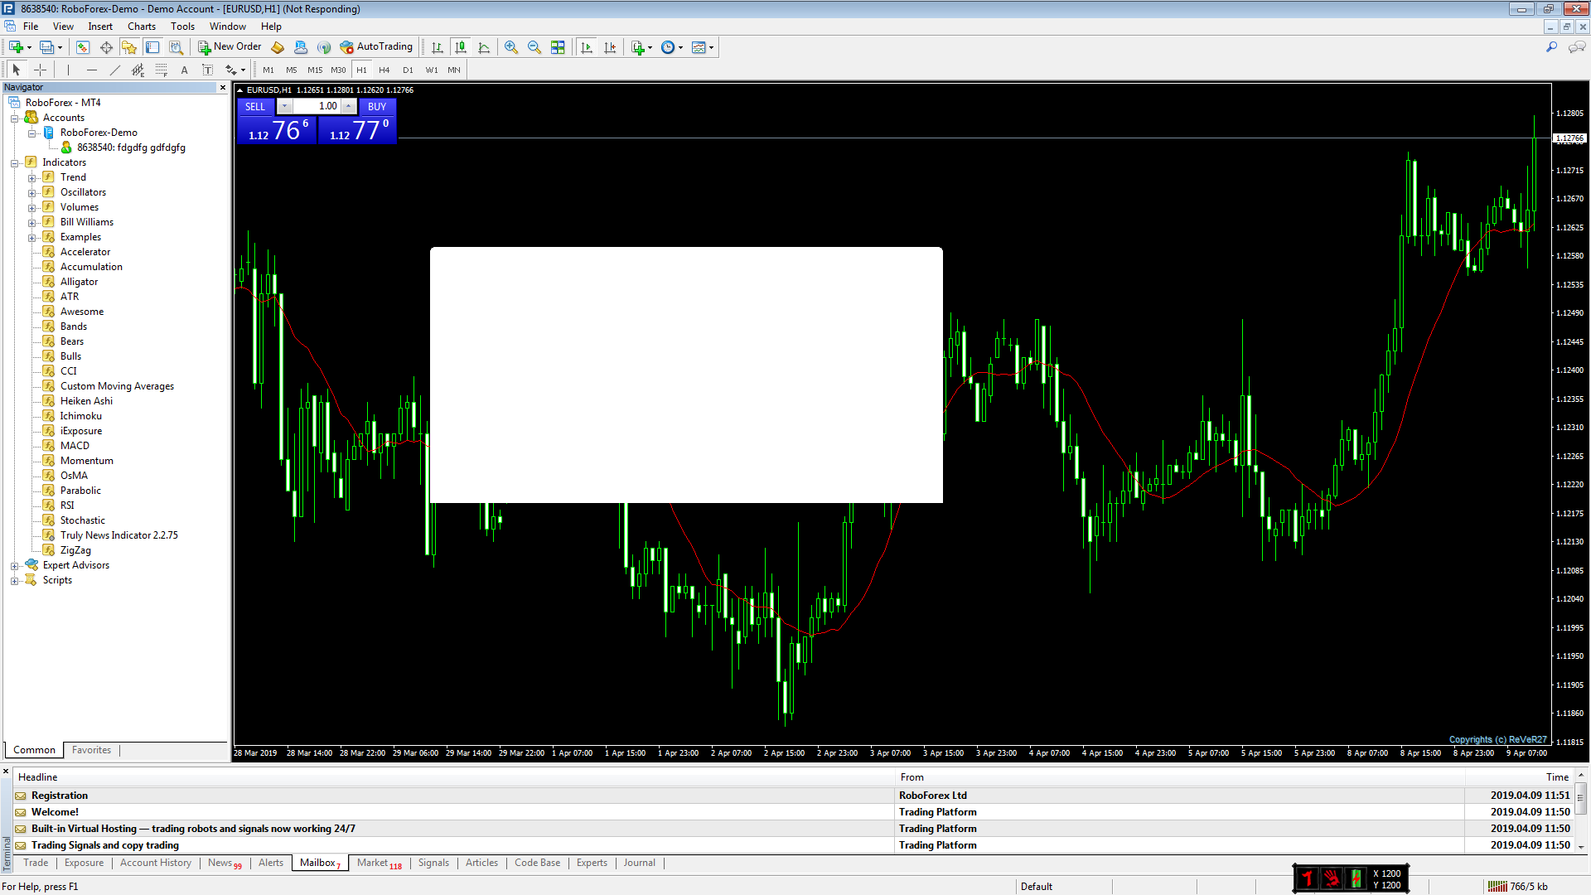Expand the Trend indicators folder
The width and height of the screenshot is (1591, 895).
(31, 177)
